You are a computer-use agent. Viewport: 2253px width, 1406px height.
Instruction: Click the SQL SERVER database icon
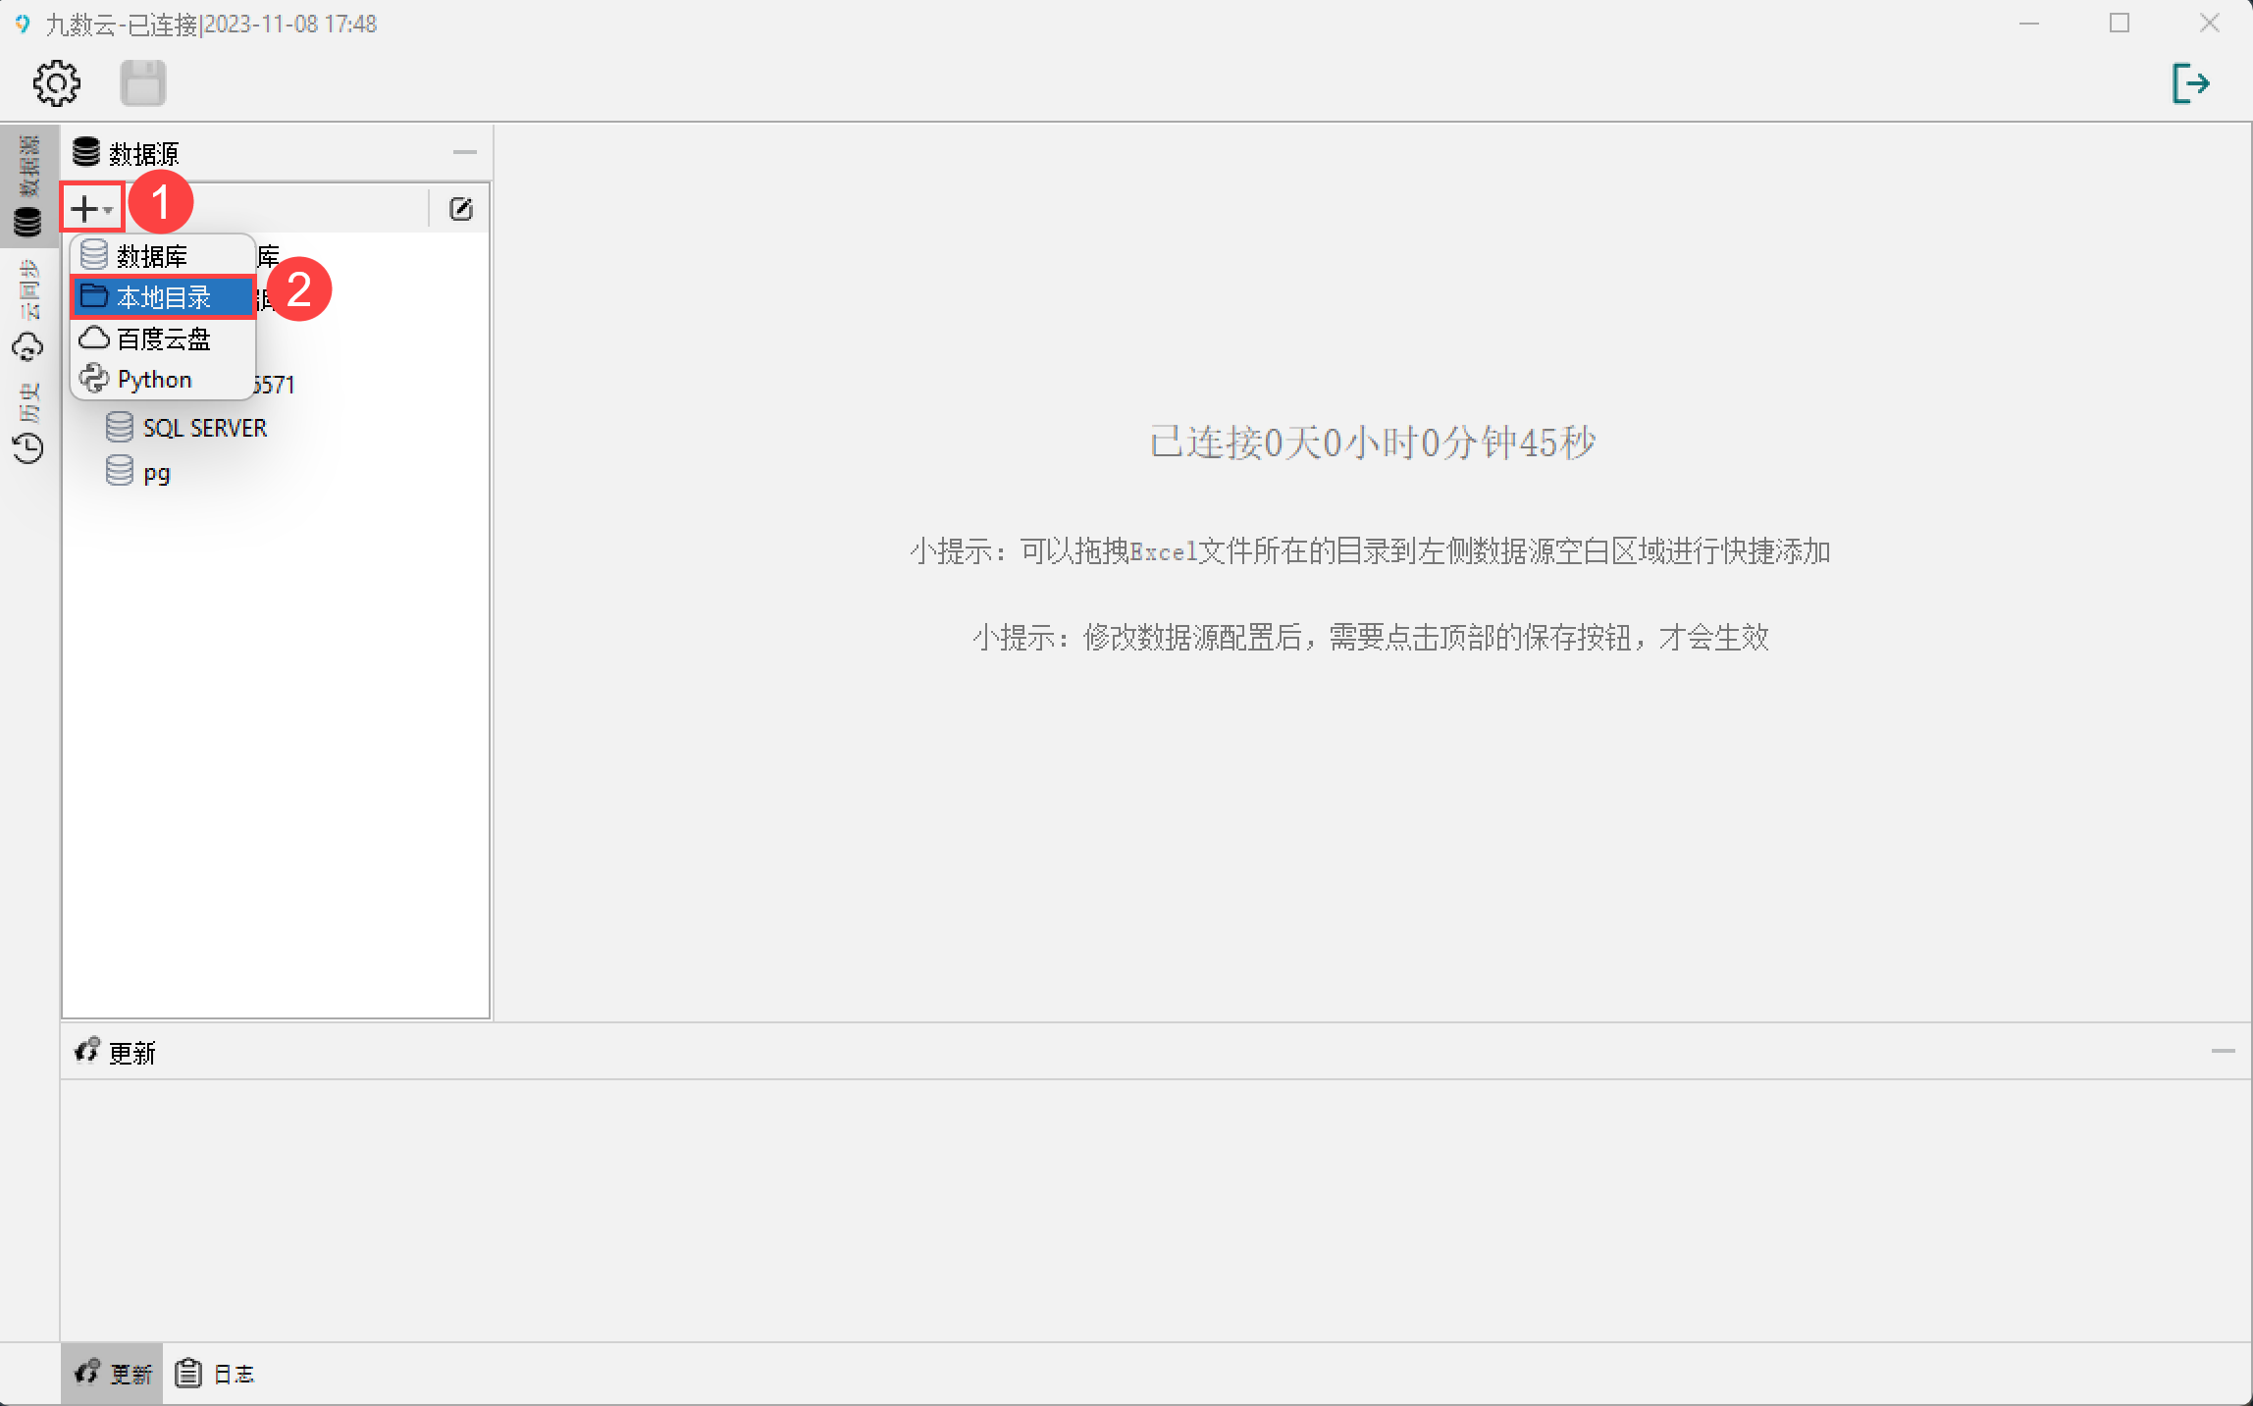click(120, 428)
